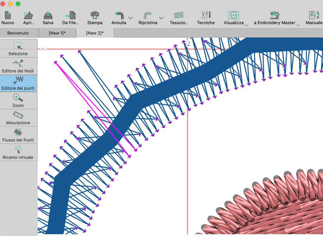
Task: Enable the Editore dei Nodi tool
Action: (x=18, y=66)
